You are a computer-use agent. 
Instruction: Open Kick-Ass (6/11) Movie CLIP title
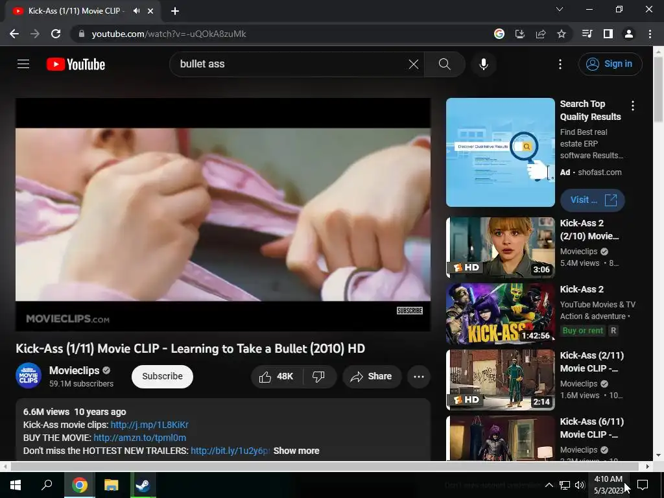pos(591,428)
